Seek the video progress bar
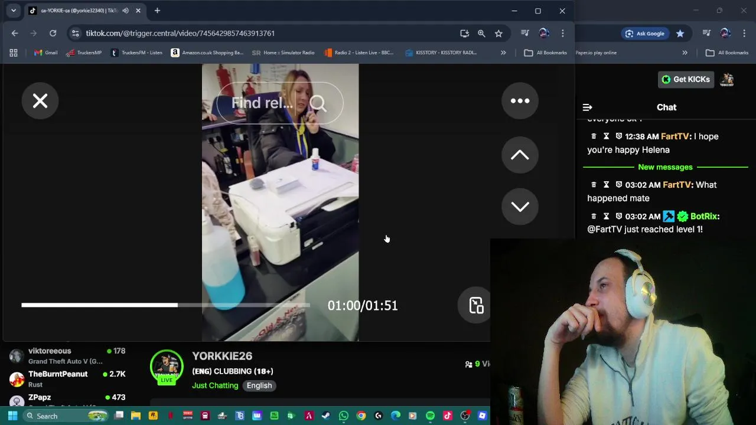The width and height of the screenshot is (756, 425). click(x=165, y=305)
